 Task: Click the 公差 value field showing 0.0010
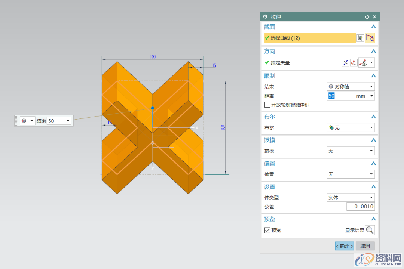point(361,207)
